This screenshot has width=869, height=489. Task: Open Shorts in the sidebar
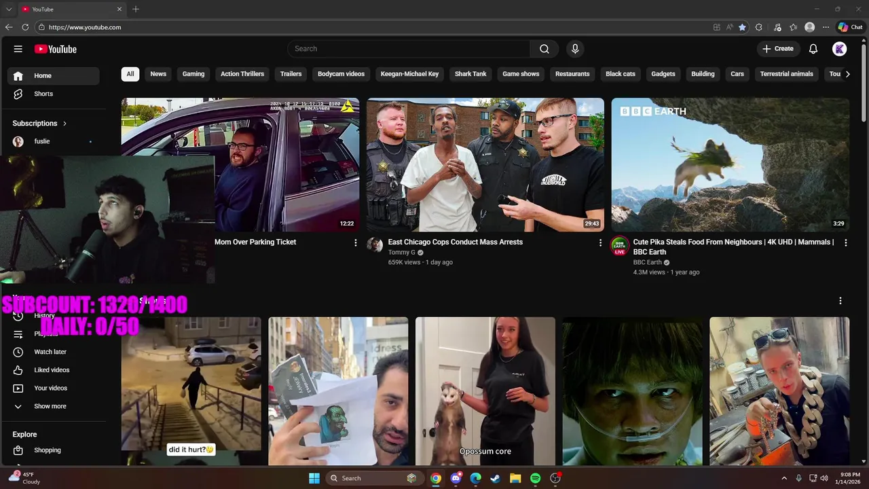(54, 94)
